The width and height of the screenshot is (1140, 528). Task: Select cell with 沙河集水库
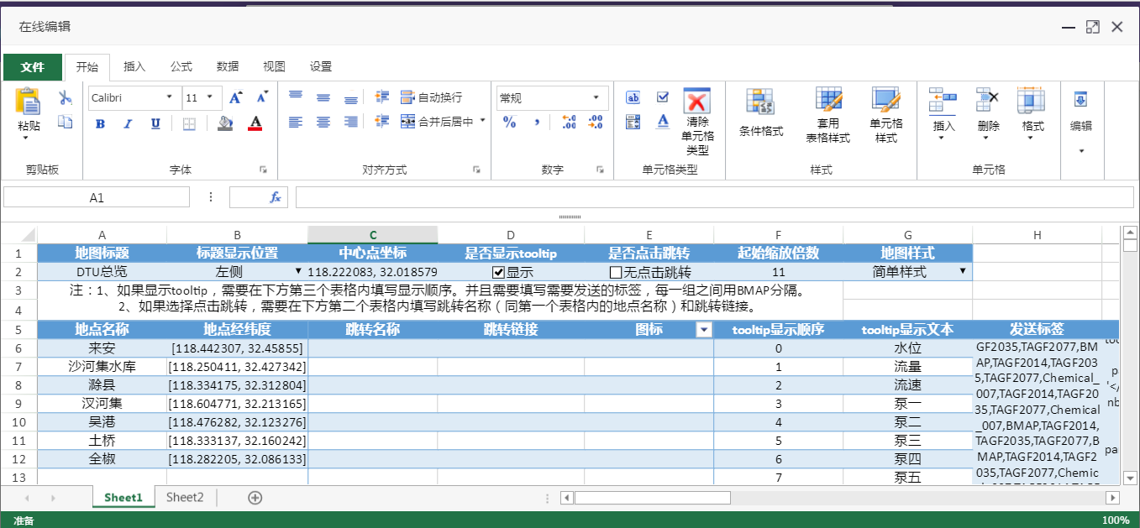(102, 367)
